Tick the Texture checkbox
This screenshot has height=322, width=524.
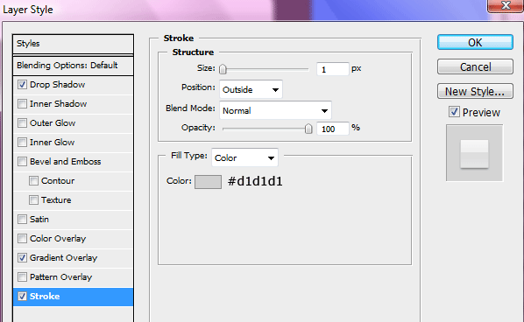tap(34, 200)
